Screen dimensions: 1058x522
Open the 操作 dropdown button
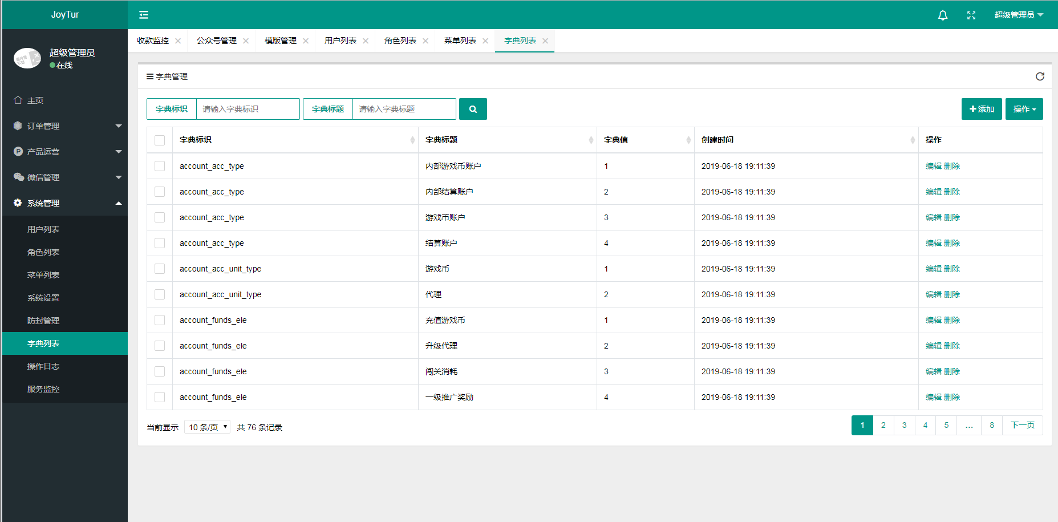click(x=1024, y=109)
